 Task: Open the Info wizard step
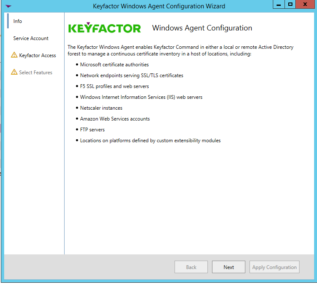[x=17, y=21]
